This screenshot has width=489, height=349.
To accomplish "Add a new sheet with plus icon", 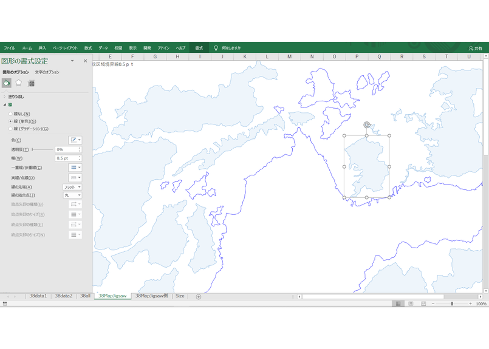I will coord(199,297).
